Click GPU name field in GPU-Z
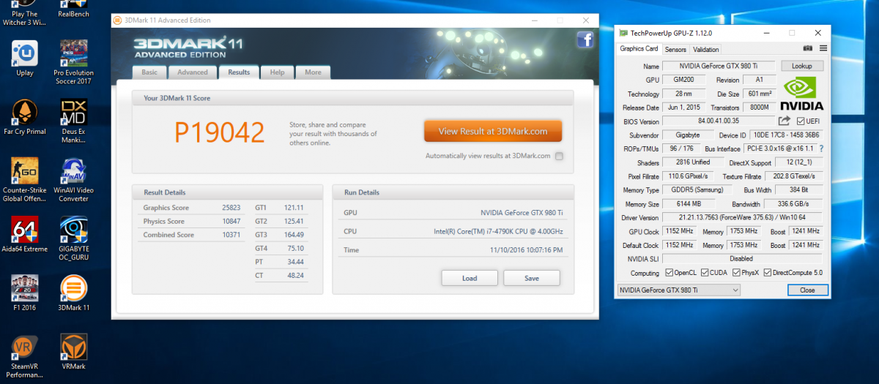 click(719, 66)
